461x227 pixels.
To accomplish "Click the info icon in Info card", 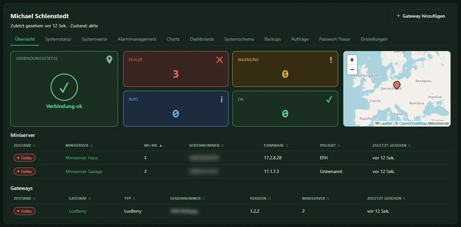I will 222,100.
